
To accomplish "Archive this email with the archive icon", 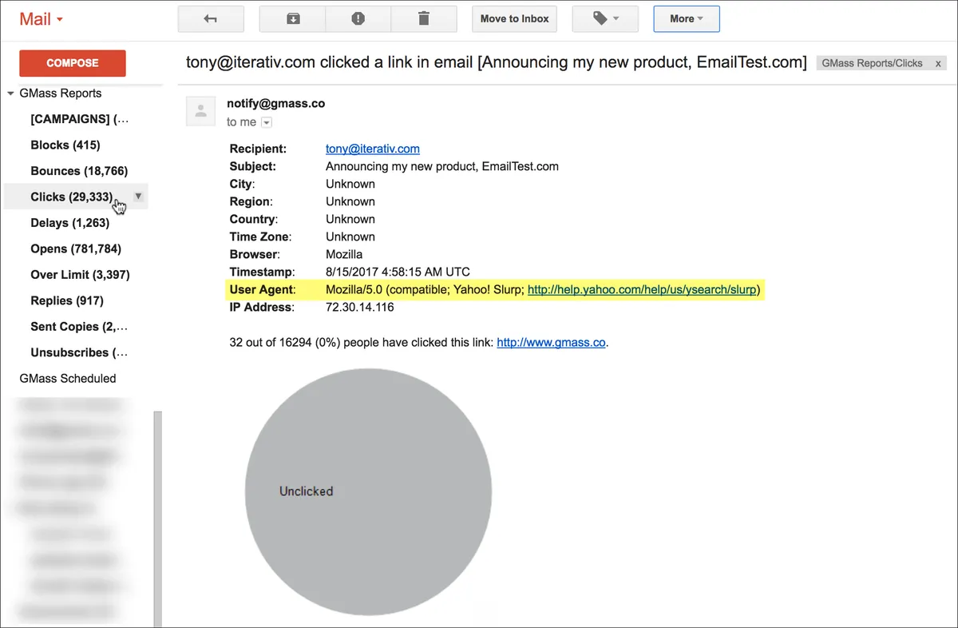I will click(x=293, y=18).
